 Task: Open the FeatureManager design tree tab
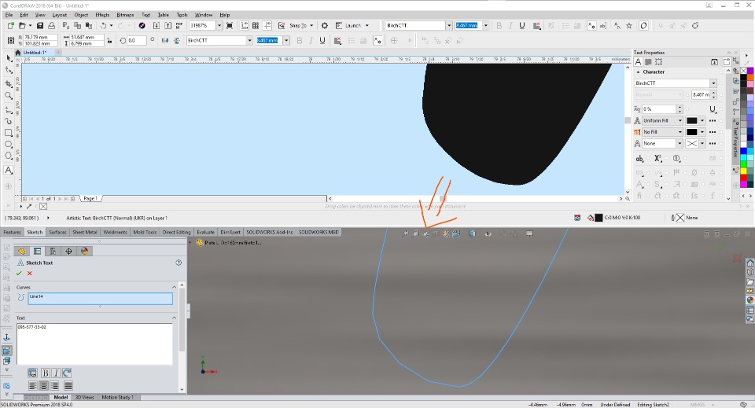21,251
